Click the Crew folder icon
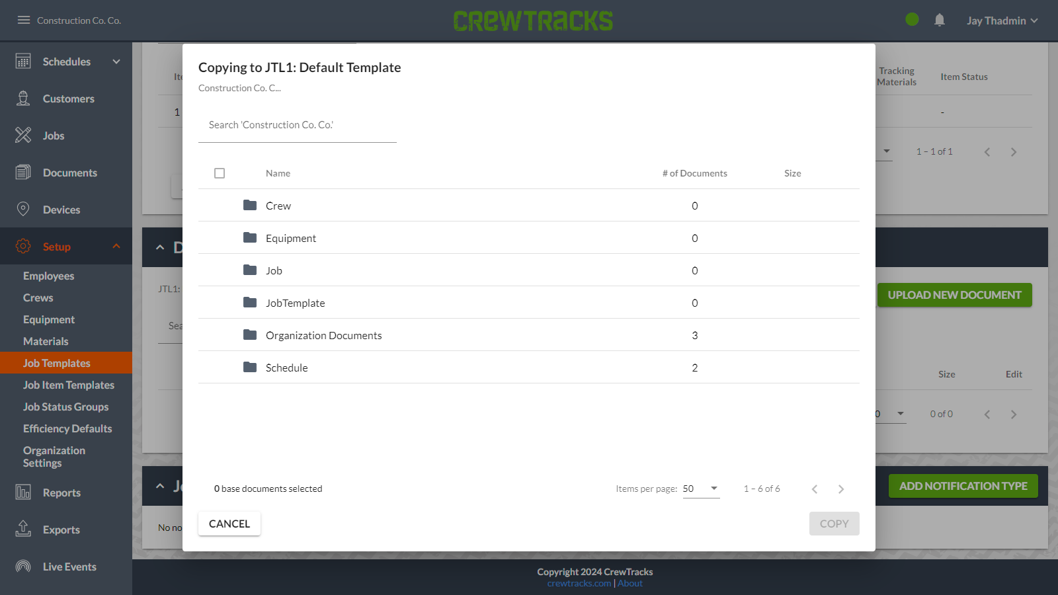This screenshot has height=595, width=1058. click(250, 205)
